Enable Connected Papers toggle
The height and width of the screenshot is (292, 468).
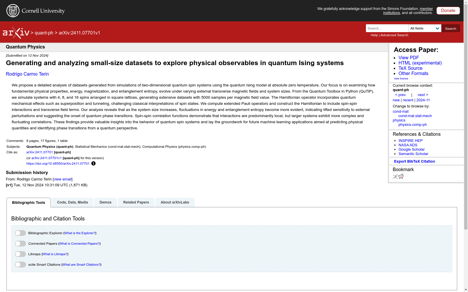point(20,244)
